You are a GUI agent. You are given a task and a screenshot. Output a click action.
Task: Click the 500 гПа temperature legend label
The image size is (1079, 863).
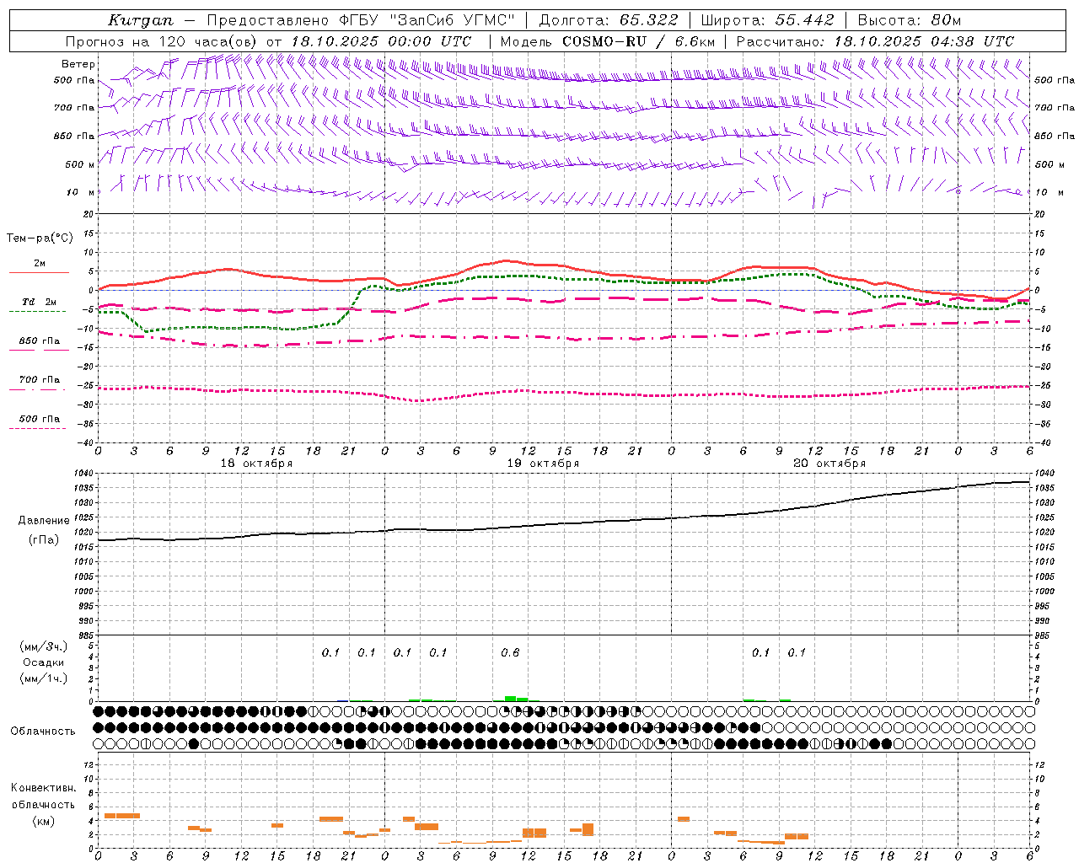[x=40, y=419]
